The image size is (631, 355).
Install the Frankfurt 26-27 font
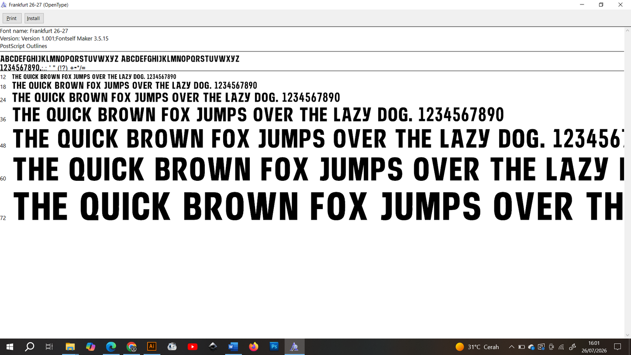pos(33,18)
